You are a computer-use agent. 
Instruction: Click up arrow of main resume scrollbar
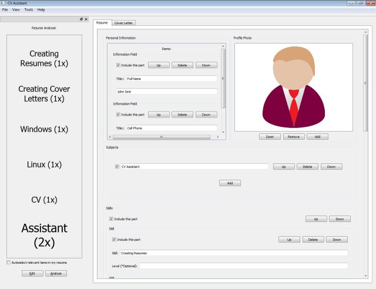click(365, 32)
